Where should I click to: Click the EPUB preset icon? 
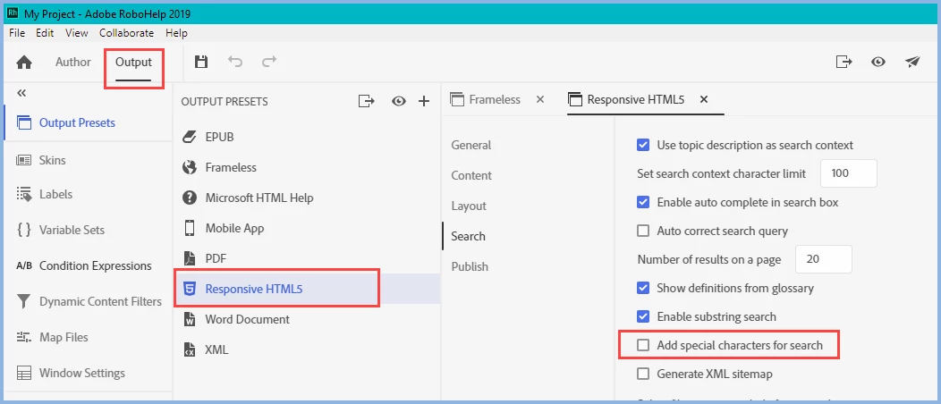pyautogui.click(x=190, y=137)
